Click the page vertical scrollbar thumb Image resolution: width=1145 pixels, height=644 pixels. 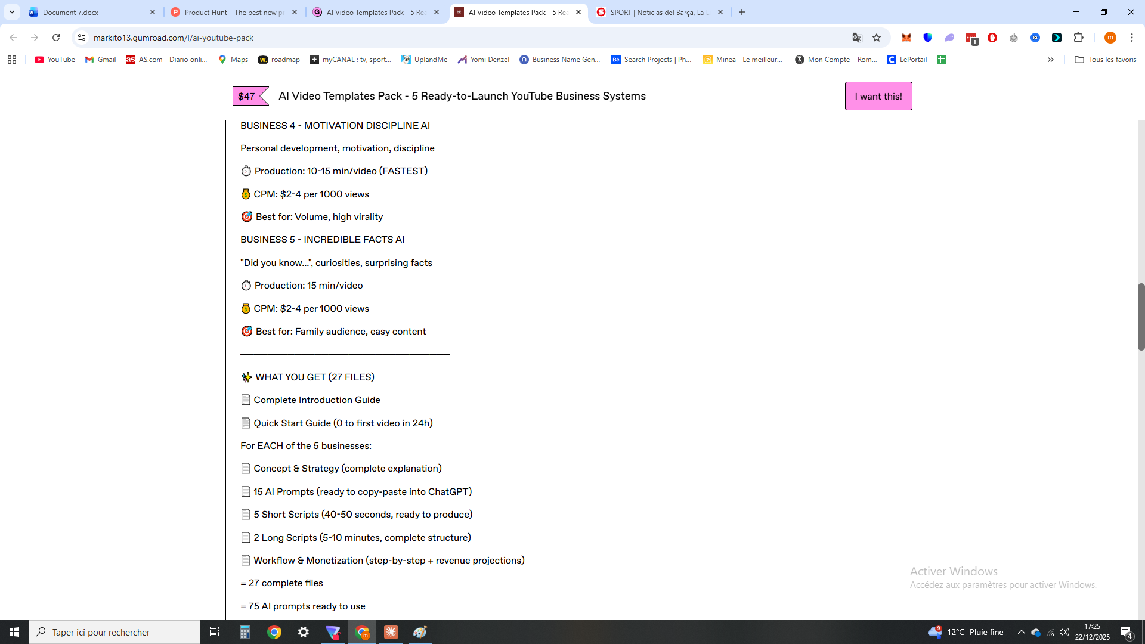[x=1141, y=317]
